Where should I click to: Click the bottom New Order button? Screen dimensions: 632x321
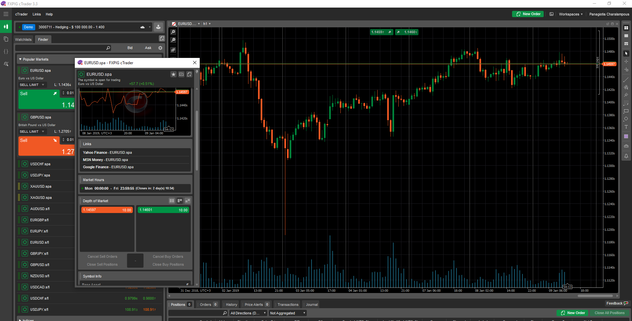[x=572, y=313]
